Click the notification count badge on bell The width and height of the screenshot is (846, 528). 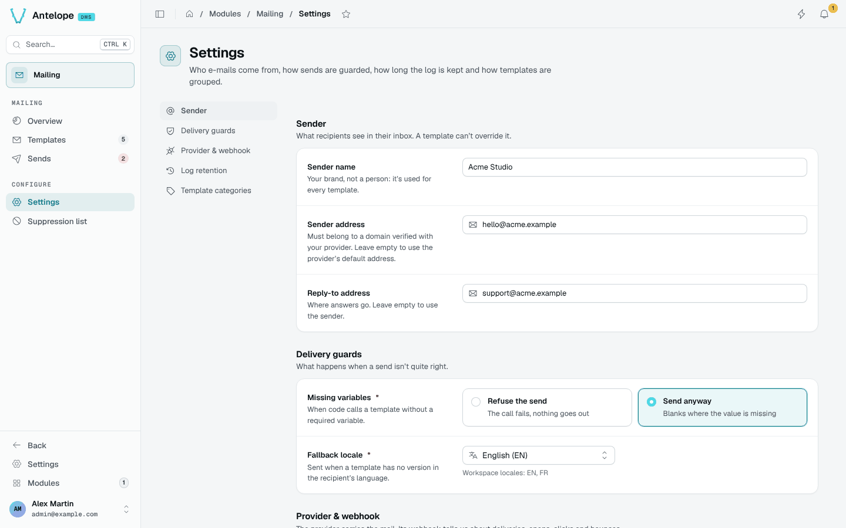point(833,8)
